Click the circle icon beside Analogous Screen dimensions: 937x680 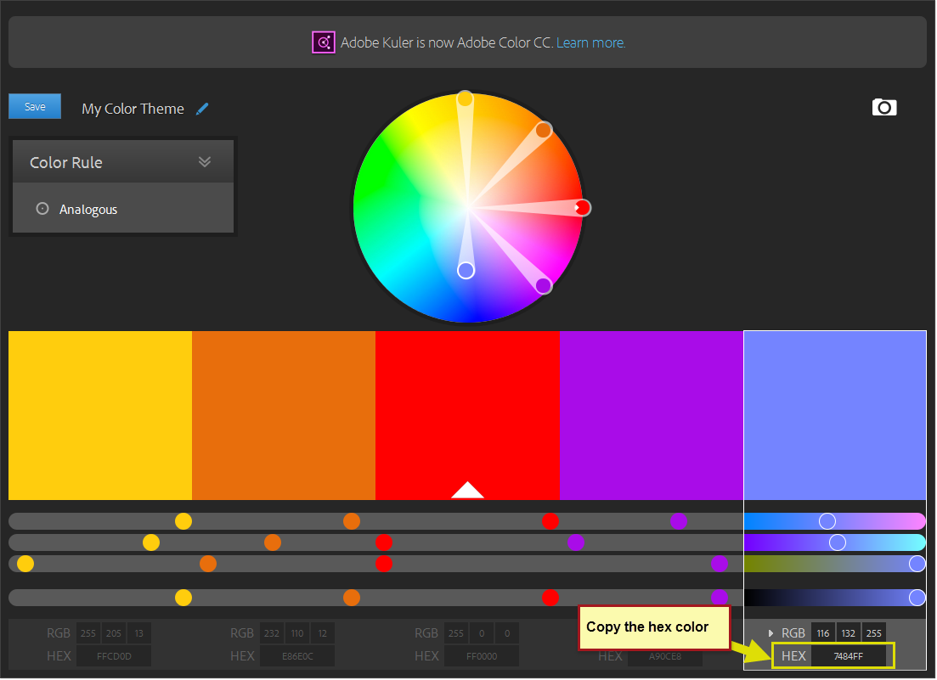tap(42, 209)
